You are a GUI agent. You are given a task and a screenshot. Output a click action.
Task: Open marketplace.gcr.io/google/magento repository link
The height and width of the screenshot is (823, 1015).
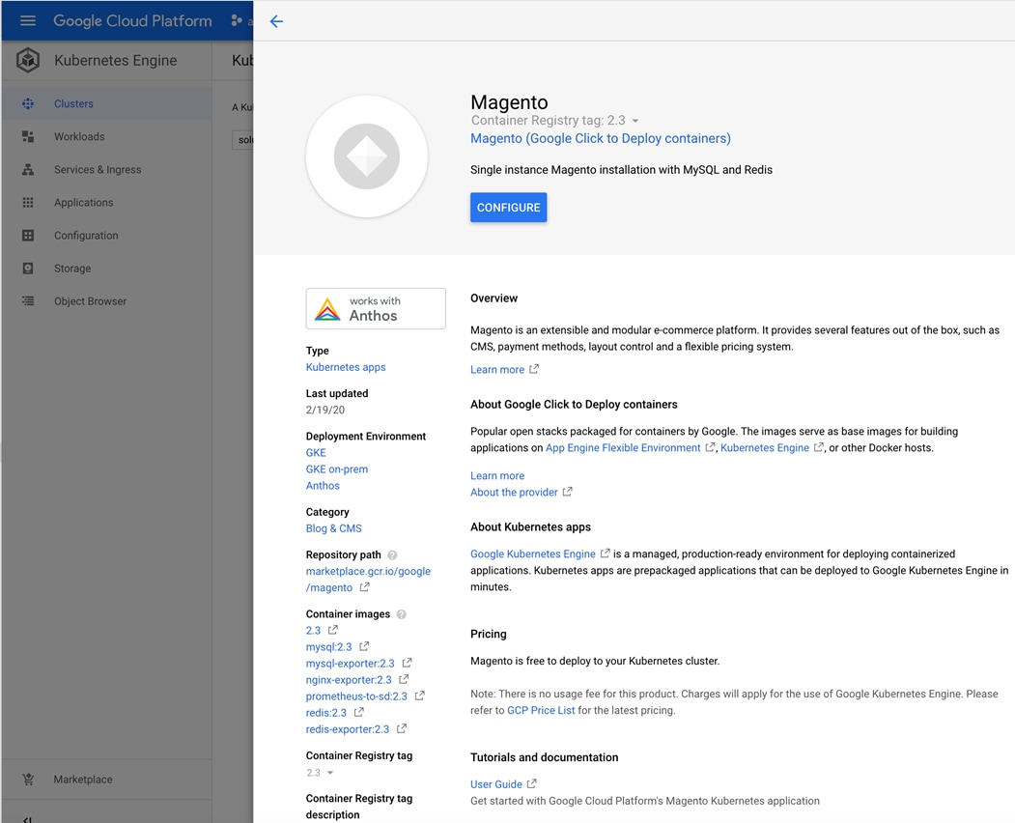click(368, 580)
